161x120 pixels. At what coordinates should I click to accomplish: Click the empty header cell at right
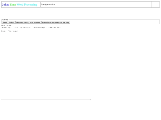point(156,4)
